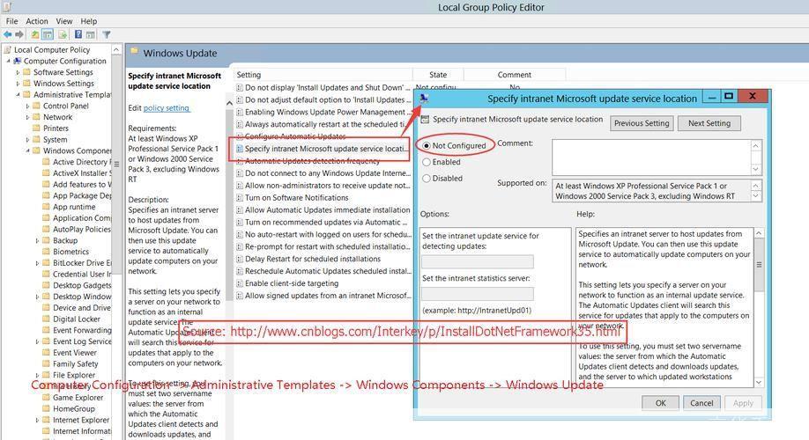Click the console tree scroll-up arrow
Viewport: 809px width, 440px height.
click(116, 50)
